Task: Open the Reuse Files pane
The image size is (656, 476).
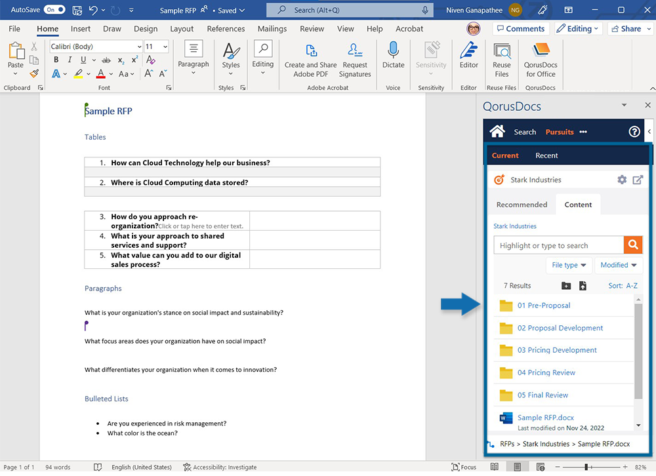Action: point(502,60)
